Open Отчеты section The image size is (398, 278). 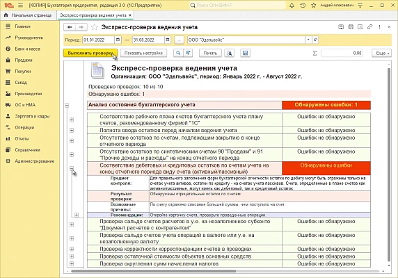click(22, 138)
